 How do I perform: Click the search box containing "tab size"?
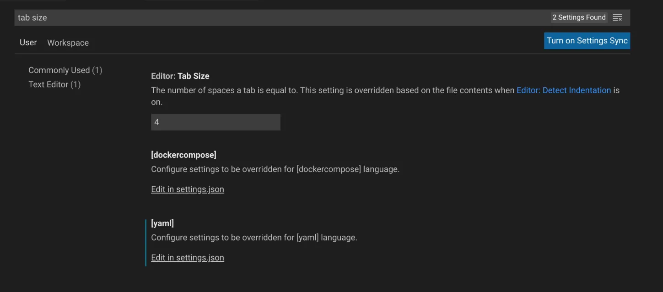(275, 18)
